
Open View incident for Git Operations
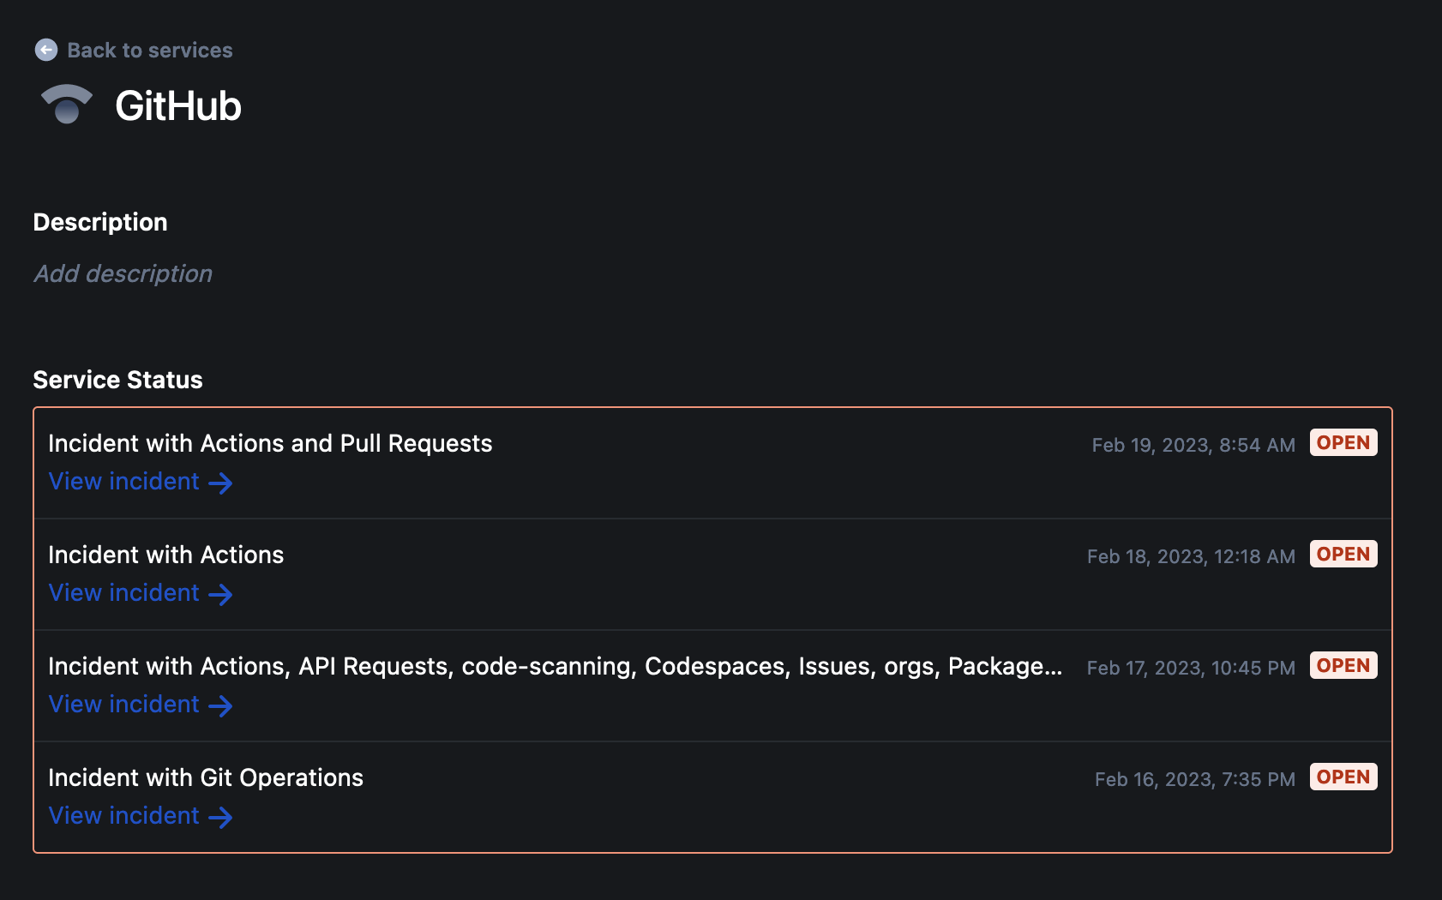pos(123,816)
